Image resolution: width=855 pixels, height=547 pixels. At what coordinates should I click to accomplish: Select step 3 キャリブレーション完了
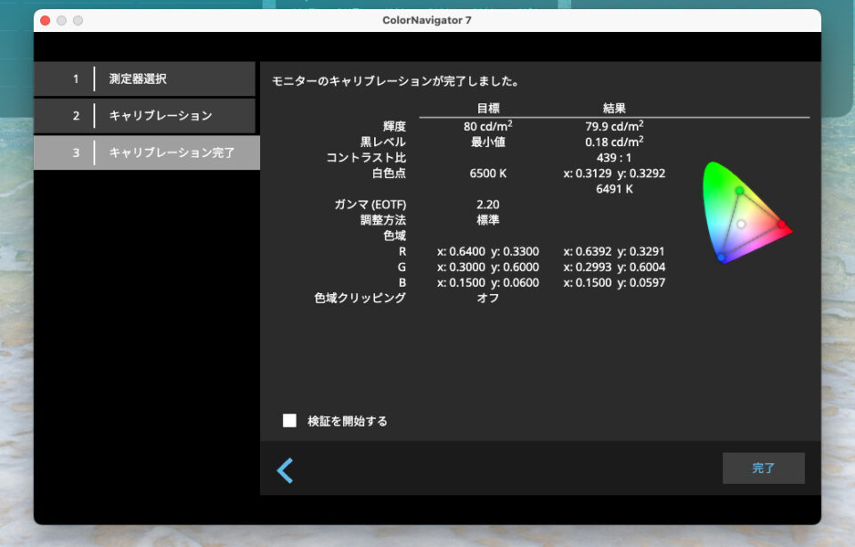tap(147, 152)
